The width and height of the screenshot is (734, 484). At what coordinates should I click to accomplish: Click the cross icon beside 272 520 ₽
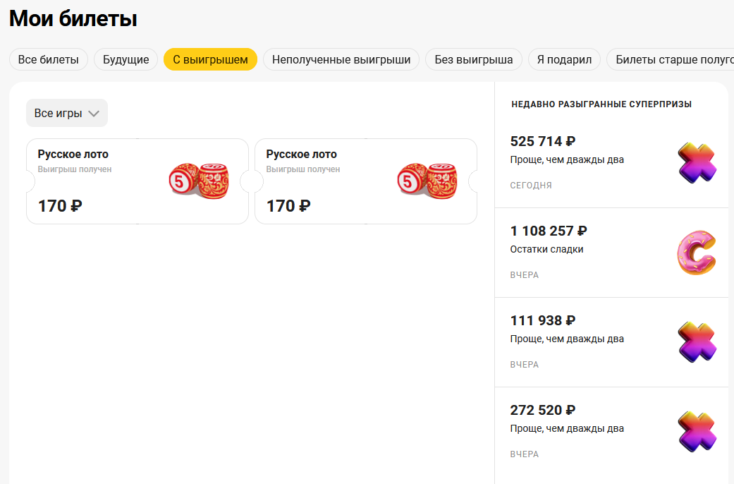point(697,431)
